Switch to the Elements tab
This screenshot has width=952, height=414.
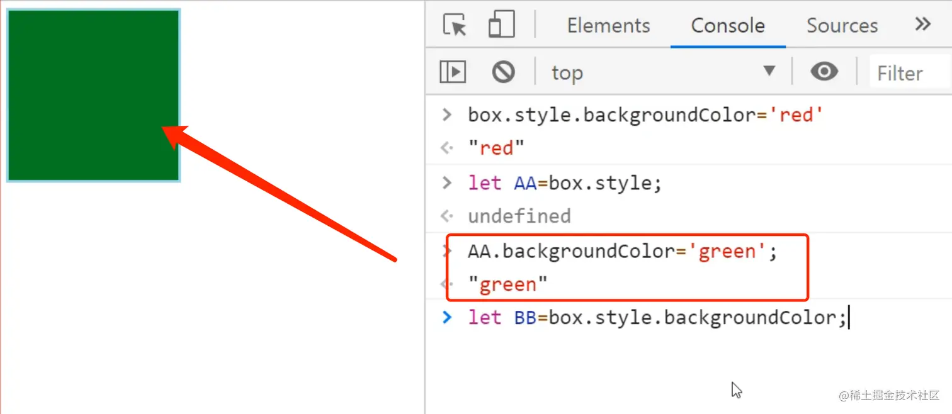tap(608, 25)
